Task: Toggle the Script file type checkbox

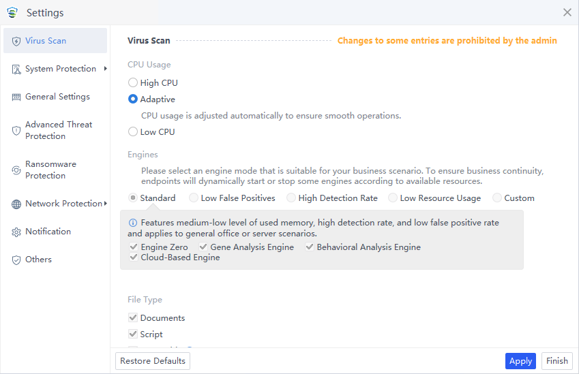Action: coord(133,334)
